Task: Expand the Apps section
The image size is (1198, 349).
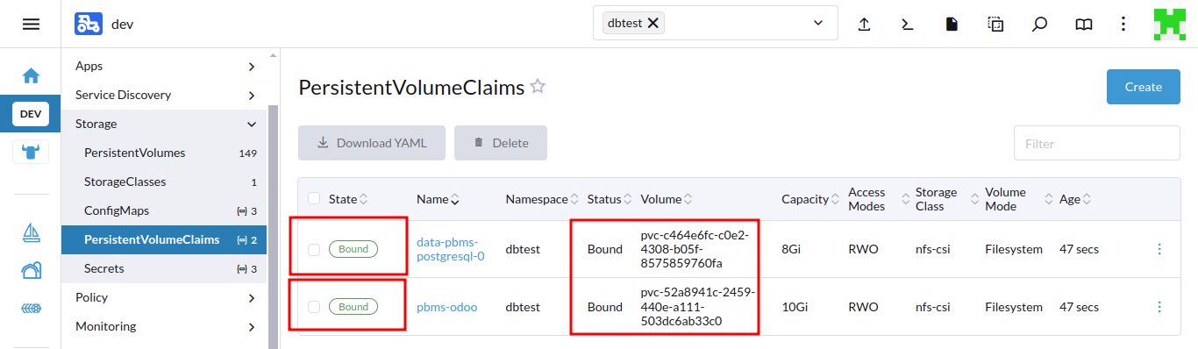Action: [x=166, y=66]
